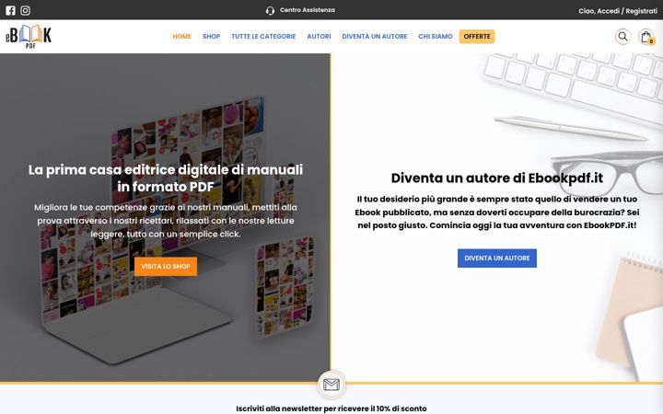Open CHI SIAMO menu item
The height and width of the screenshot is (414, 663).
[x=436, y=36]
